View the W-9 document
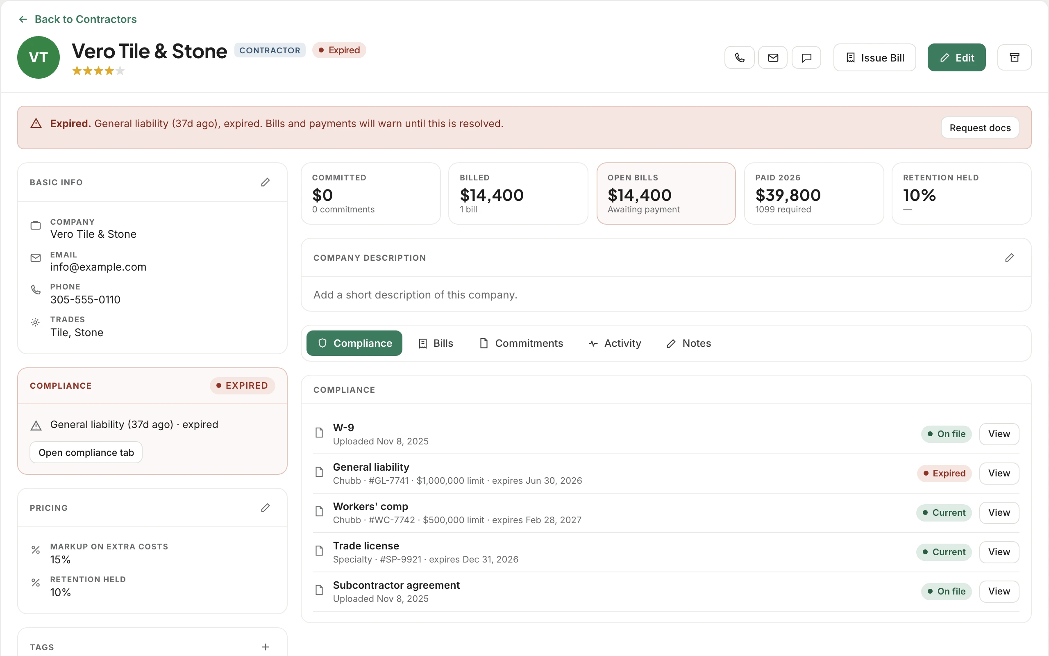1049x656 pixels. pos(999,434)
